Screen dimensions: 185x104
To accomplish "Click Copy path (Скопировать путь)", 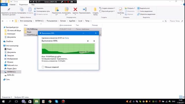I will point(42,11).
